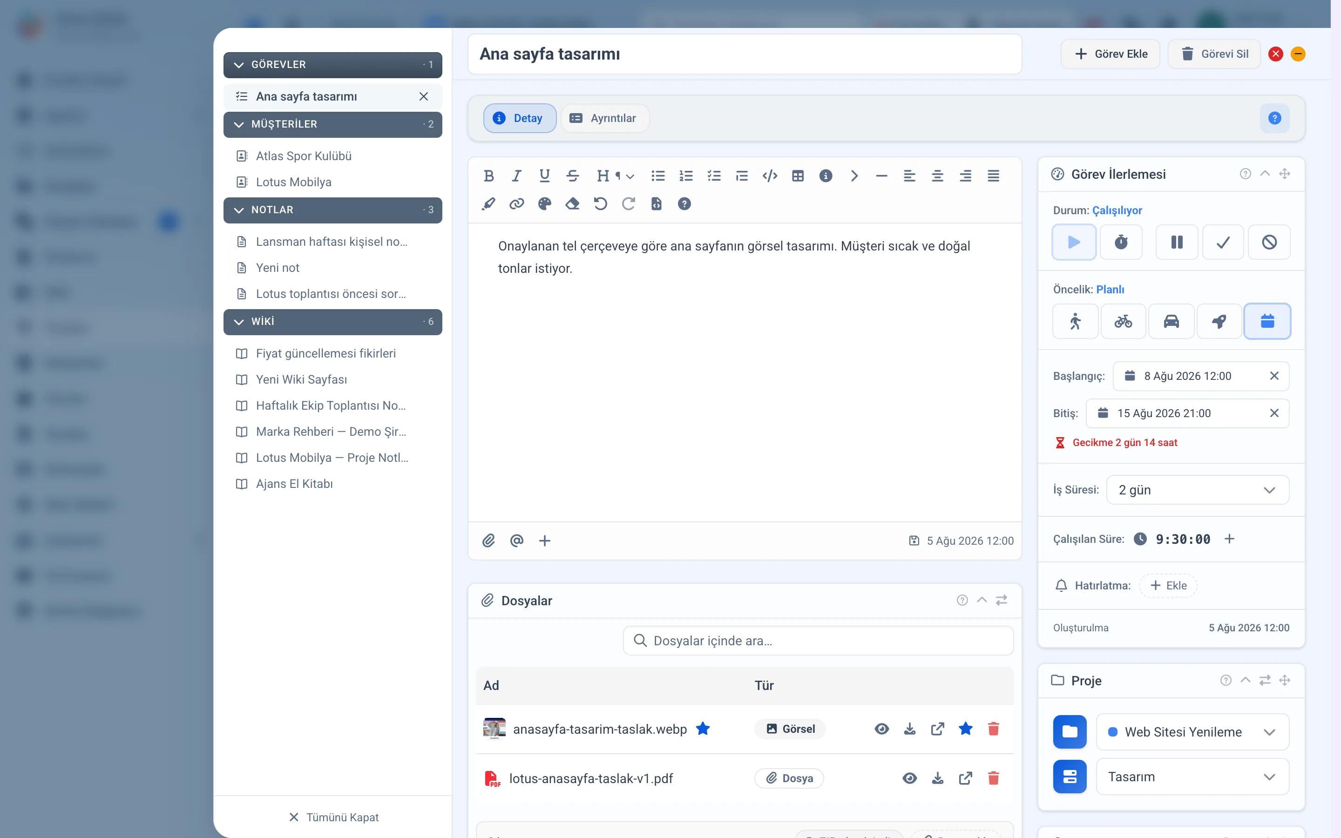The height and width of the screenshot is (838, 1341).
Task: Set priority to walking (lowest)
Action: click(1075, 321)
